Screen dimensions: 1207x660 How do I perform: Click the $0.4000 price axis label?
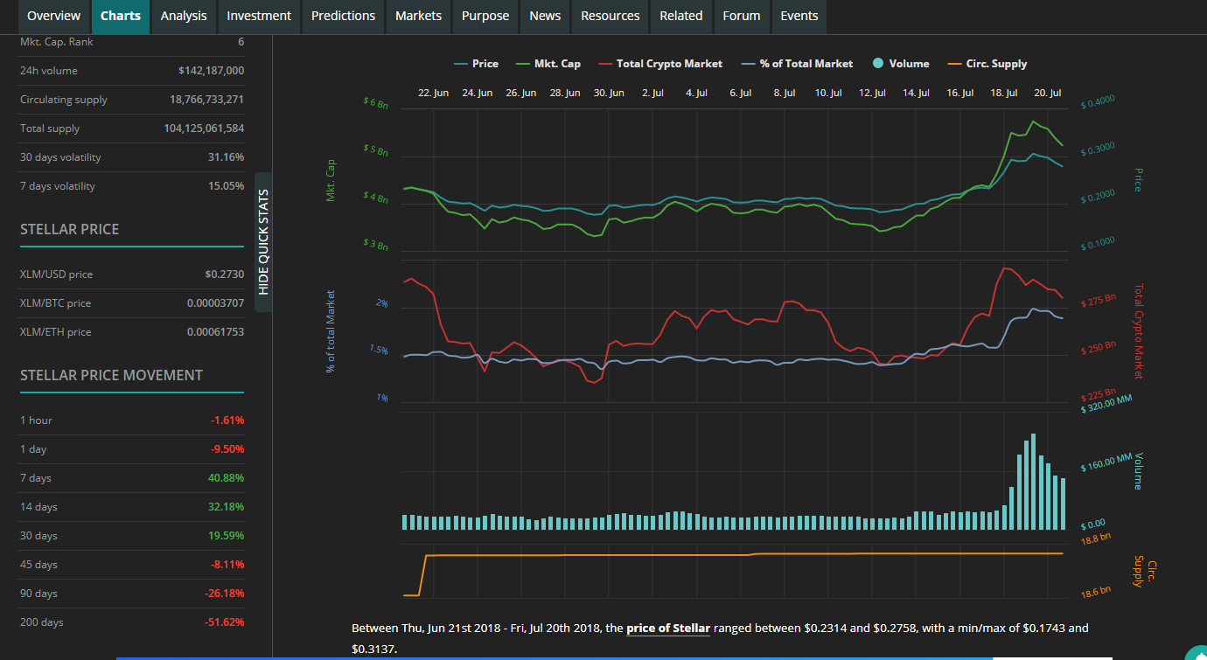1098,101
